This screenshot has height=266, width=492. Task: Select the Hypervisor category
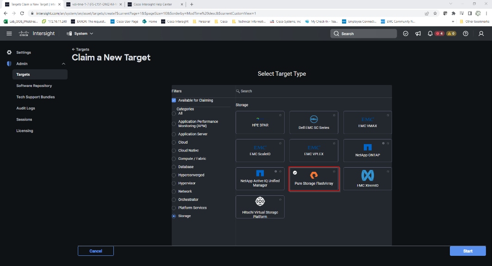pos(174,183)
